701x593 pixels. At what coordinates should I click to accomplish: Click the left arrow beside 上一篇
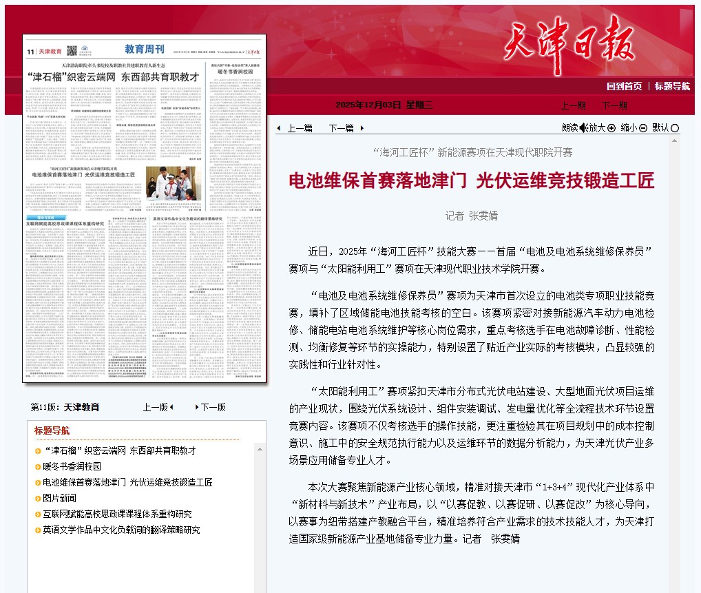[x=278, y=128]
